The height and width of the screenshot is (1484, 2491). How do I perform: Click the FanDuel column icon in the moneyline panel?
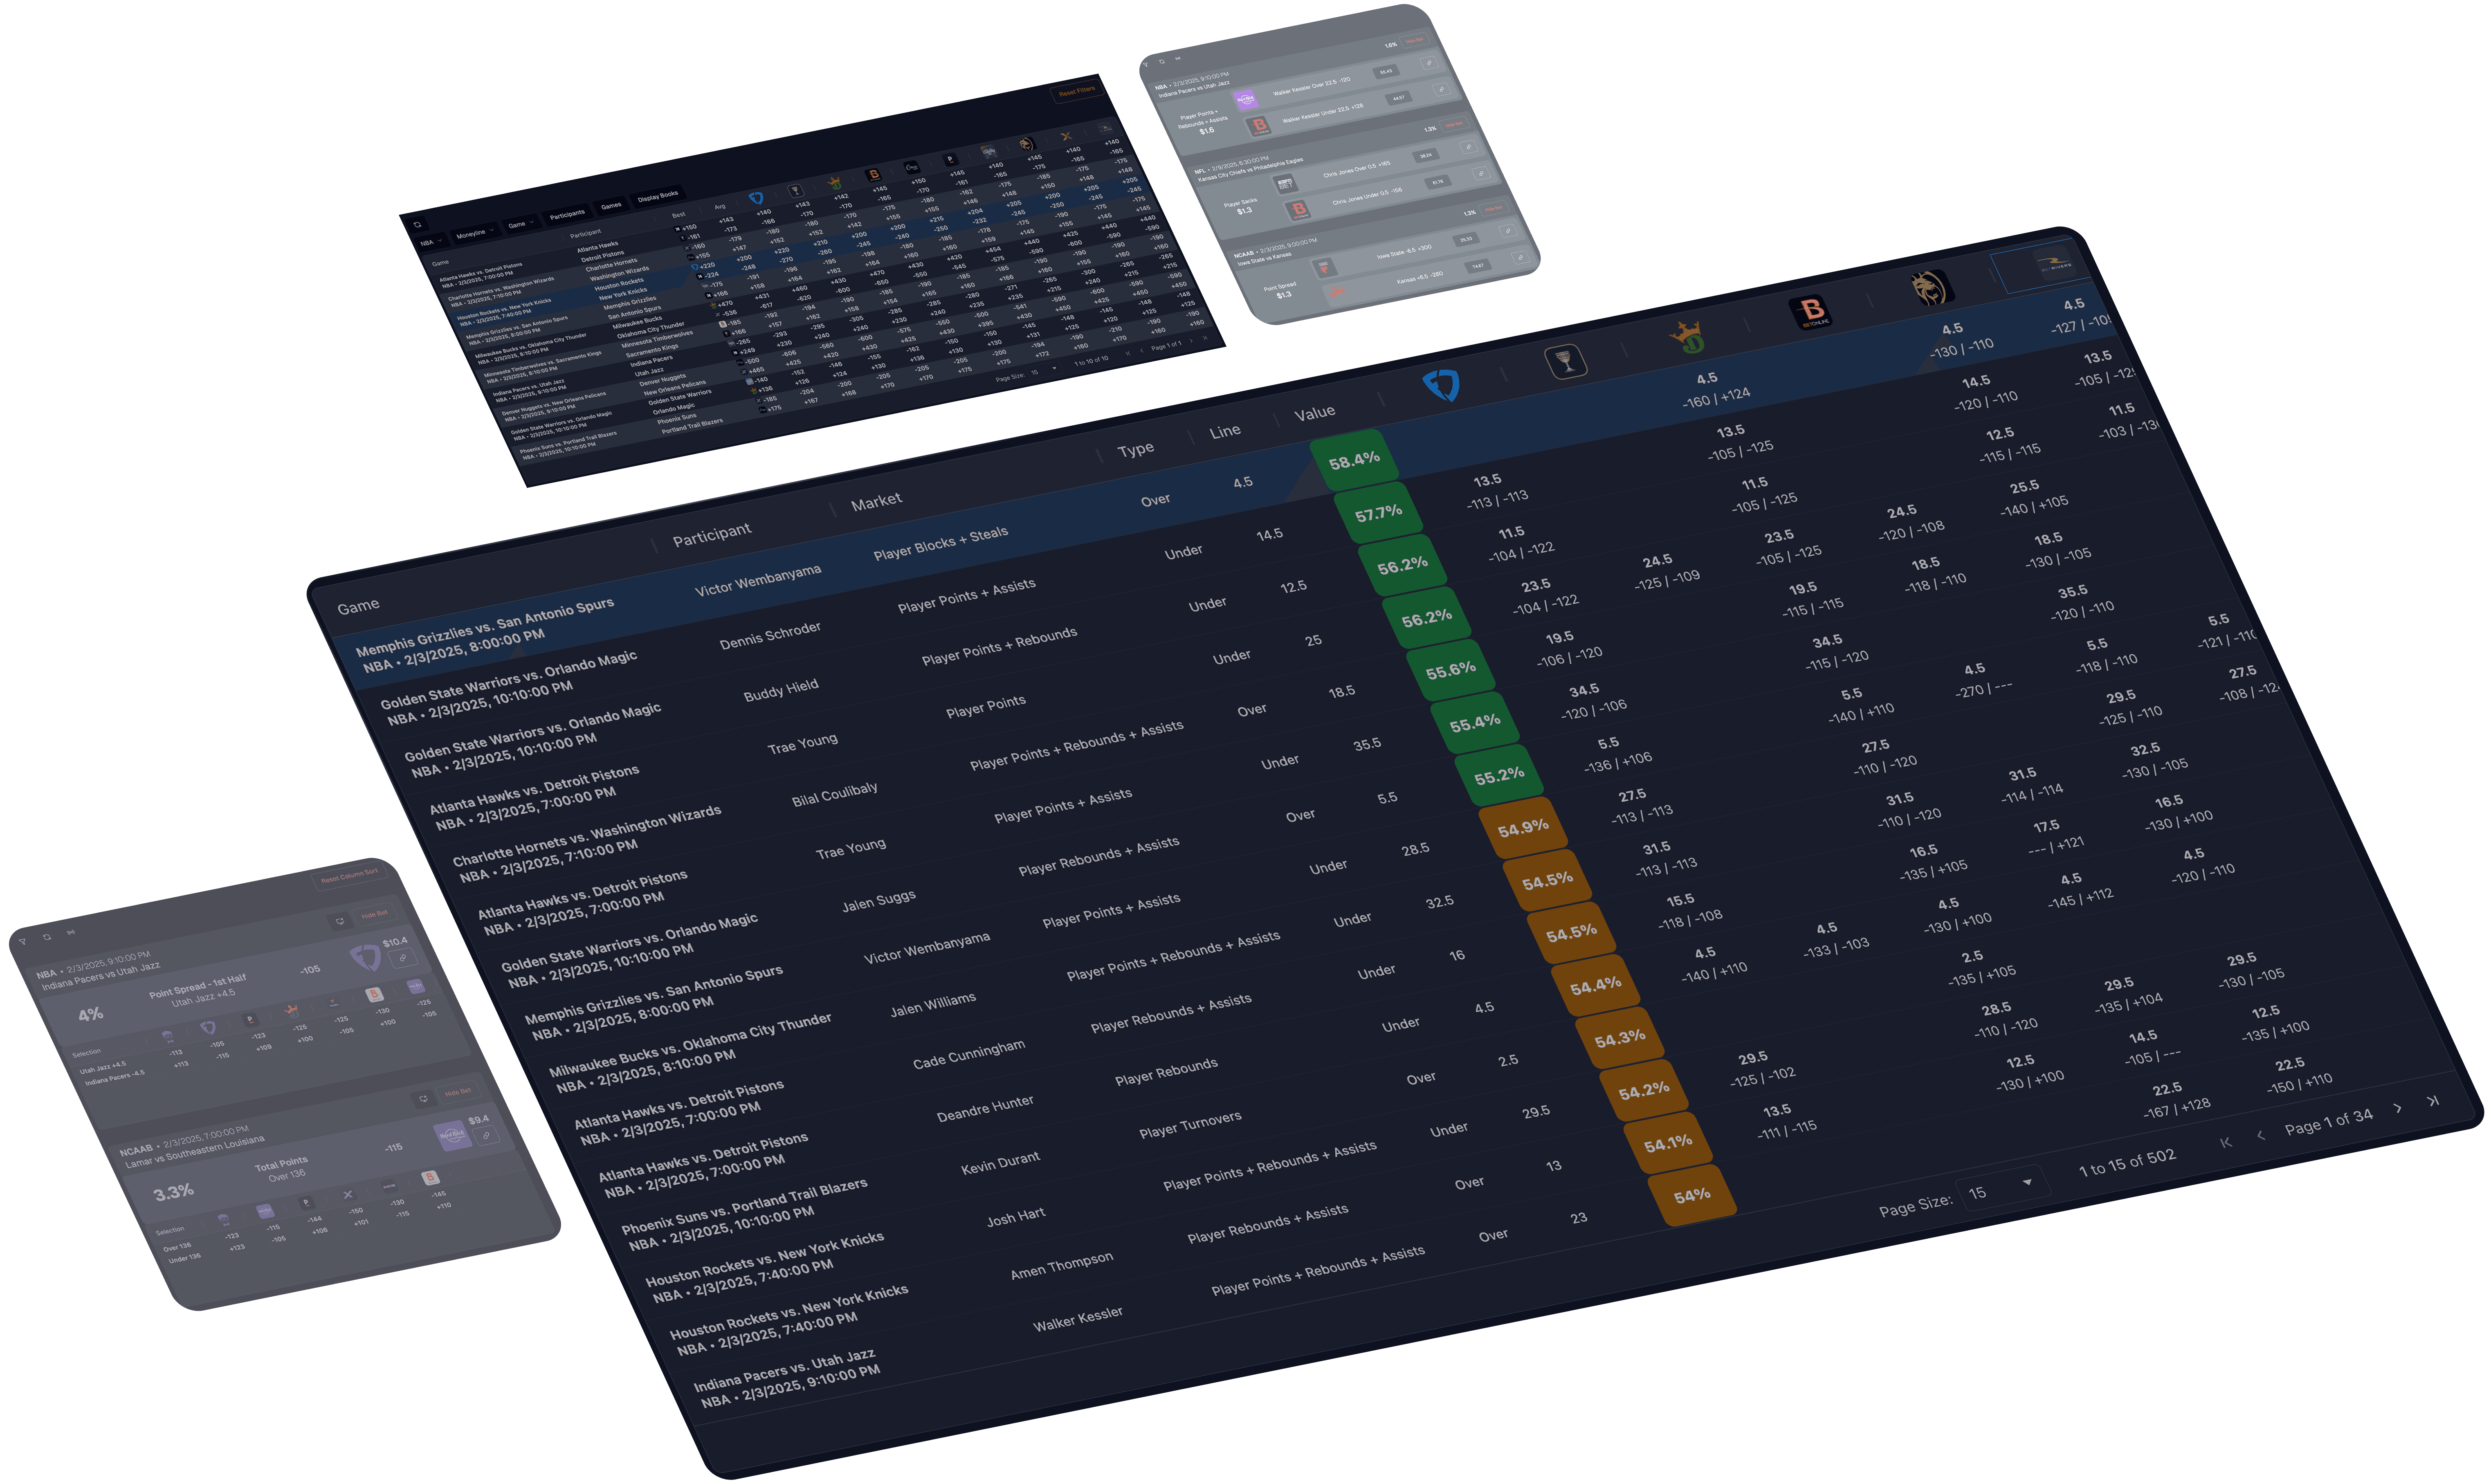pyautogui.click(x=756, y=198)
